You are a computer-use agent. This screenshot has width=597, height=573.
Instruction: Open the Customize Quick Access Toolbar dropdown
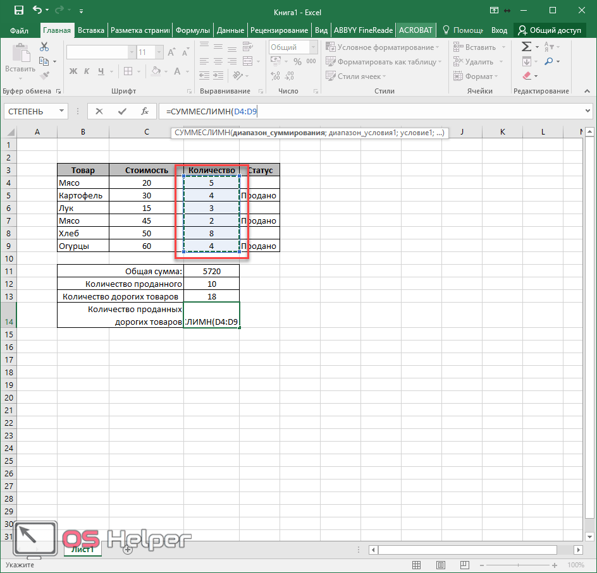(82, 11)
